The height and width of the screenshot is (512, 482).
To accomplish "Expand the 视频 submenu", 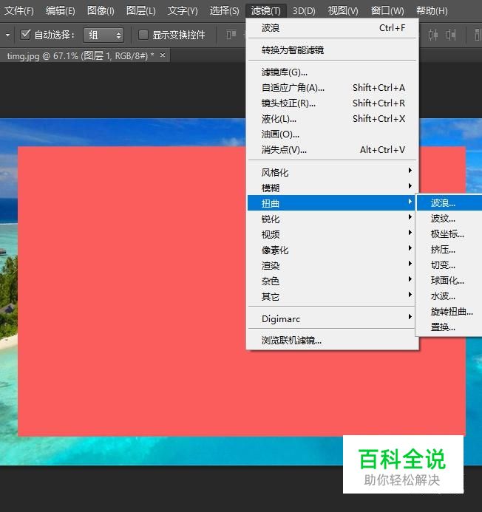I will 333,234.
